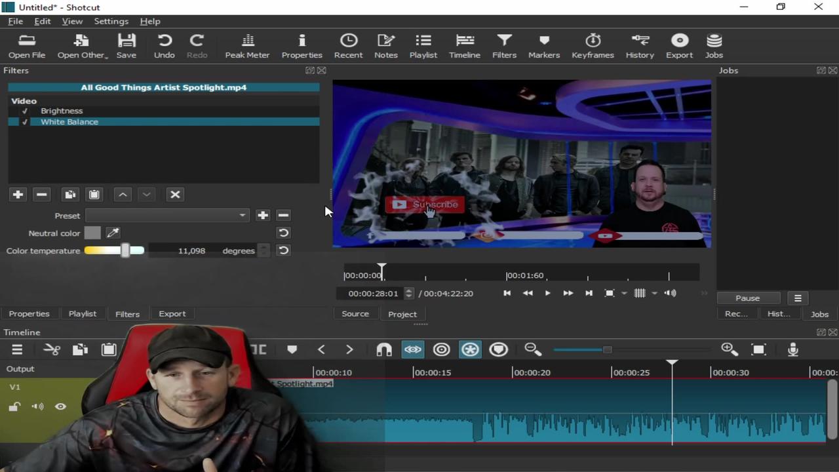Add a new filter with plus icon

18,194
